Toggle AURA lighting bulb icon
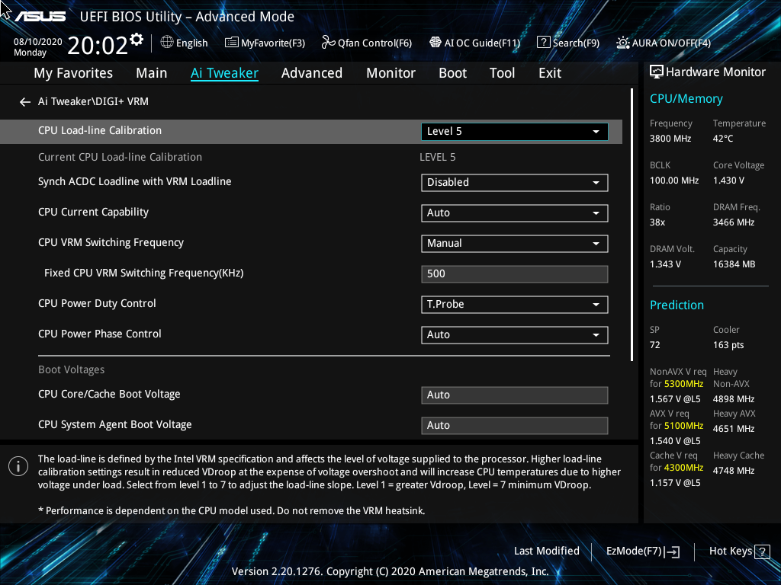The width and height of the screenshot is (781, 585). (622, 43)
